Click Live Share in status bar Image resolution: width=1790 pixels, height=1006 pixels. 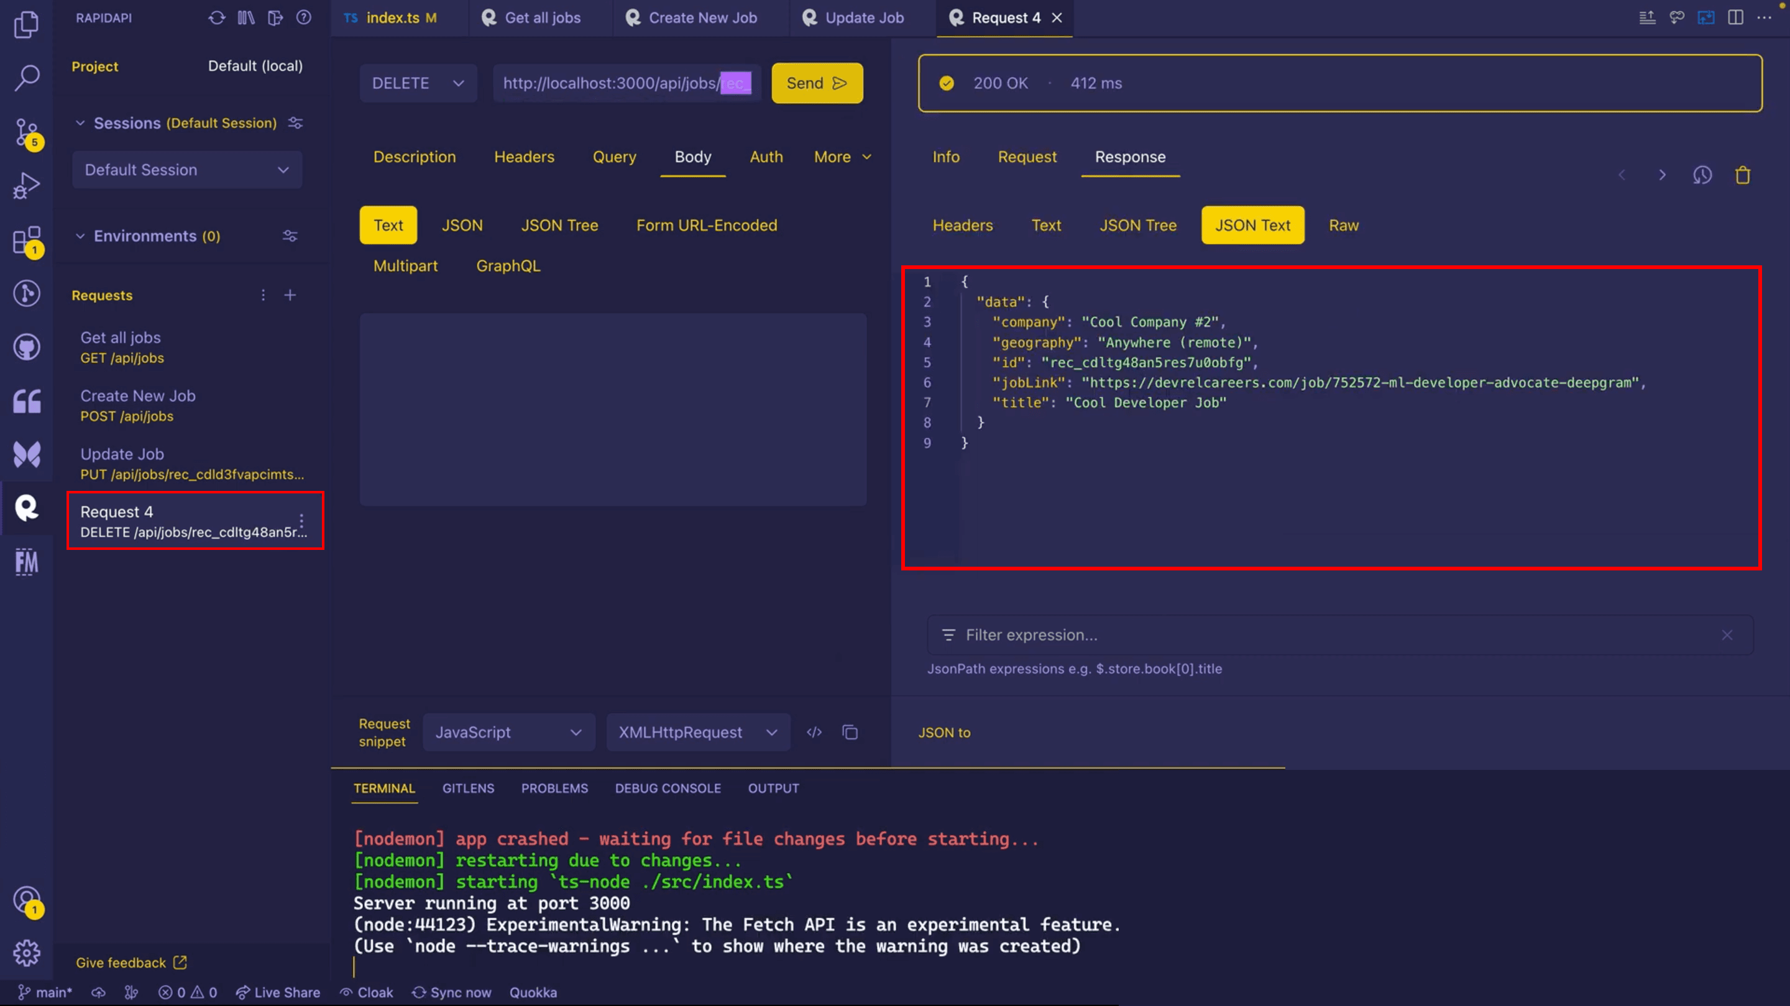coord(278,993)
